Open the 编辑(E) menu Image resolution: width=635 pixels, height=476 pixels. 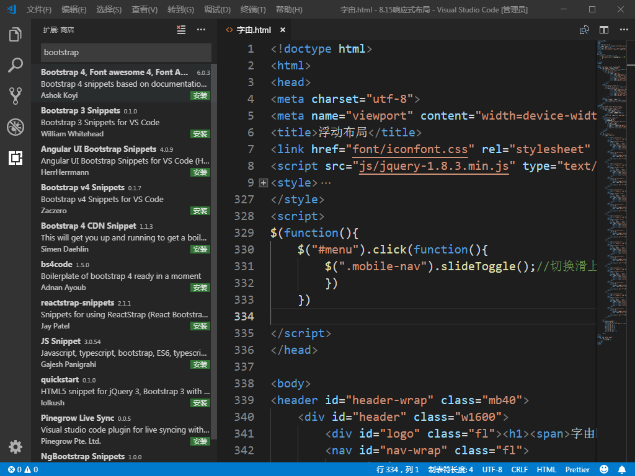click(x=74, y=9)
